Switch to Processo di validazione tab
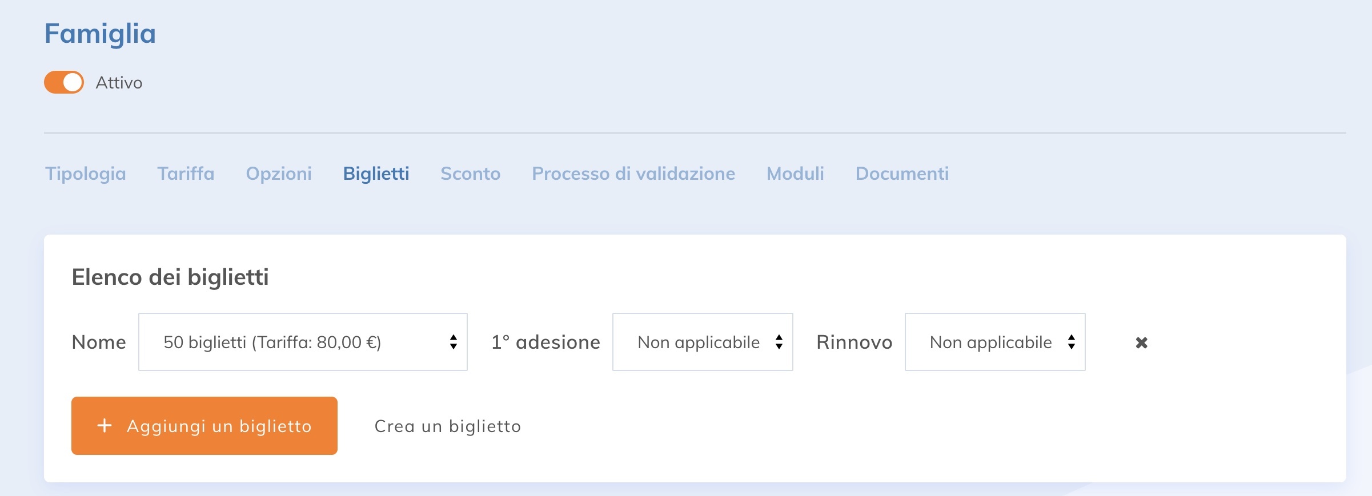Image resolution: width=1372 pixels, height=496 pixels. click(633, 174)
